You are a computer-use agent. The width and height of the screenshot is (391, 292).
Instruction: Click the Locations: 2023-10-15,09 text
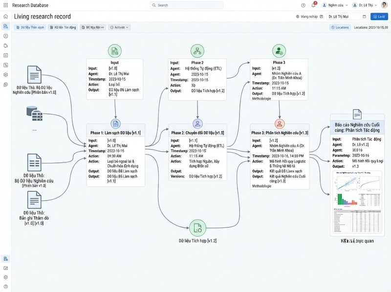[371, 27]
